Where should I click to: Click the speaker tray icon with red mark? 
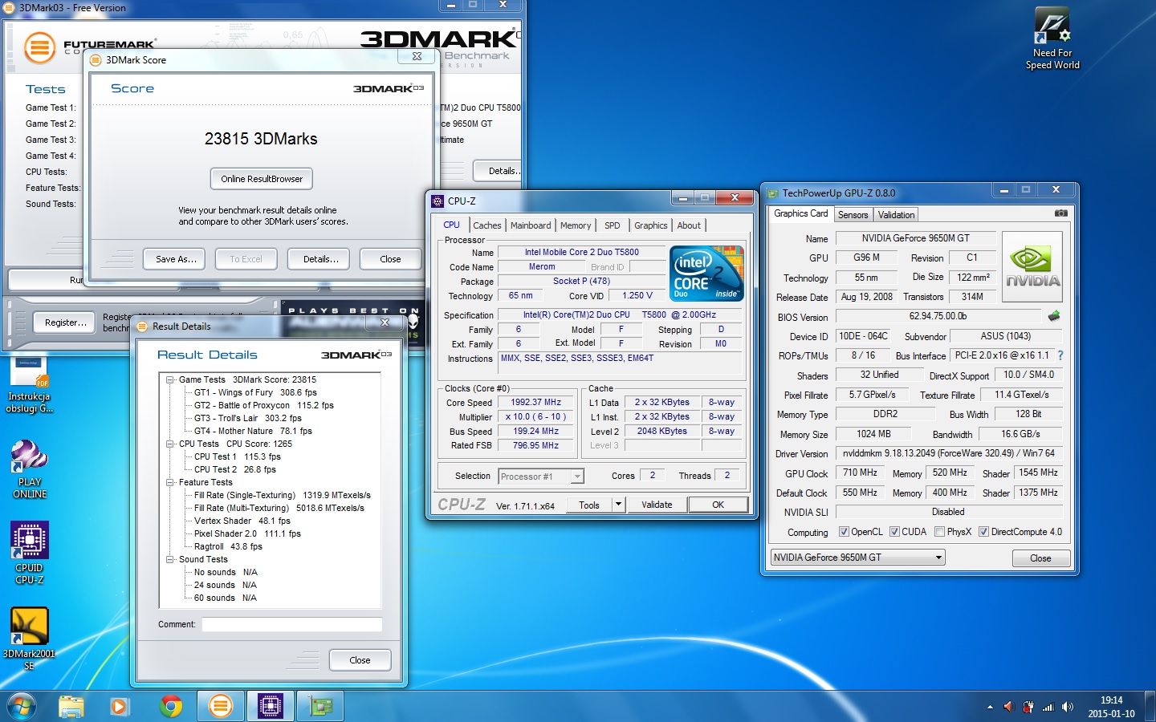(1009, 707)
